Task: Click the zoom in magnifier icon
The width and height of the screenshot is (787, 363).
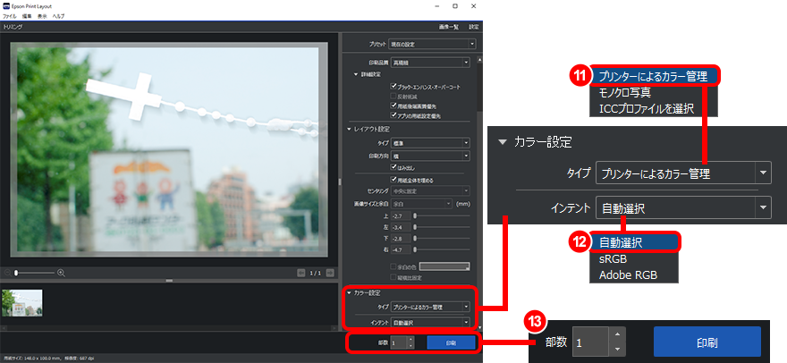Action: pyautogui.click(x=61, y=272)
